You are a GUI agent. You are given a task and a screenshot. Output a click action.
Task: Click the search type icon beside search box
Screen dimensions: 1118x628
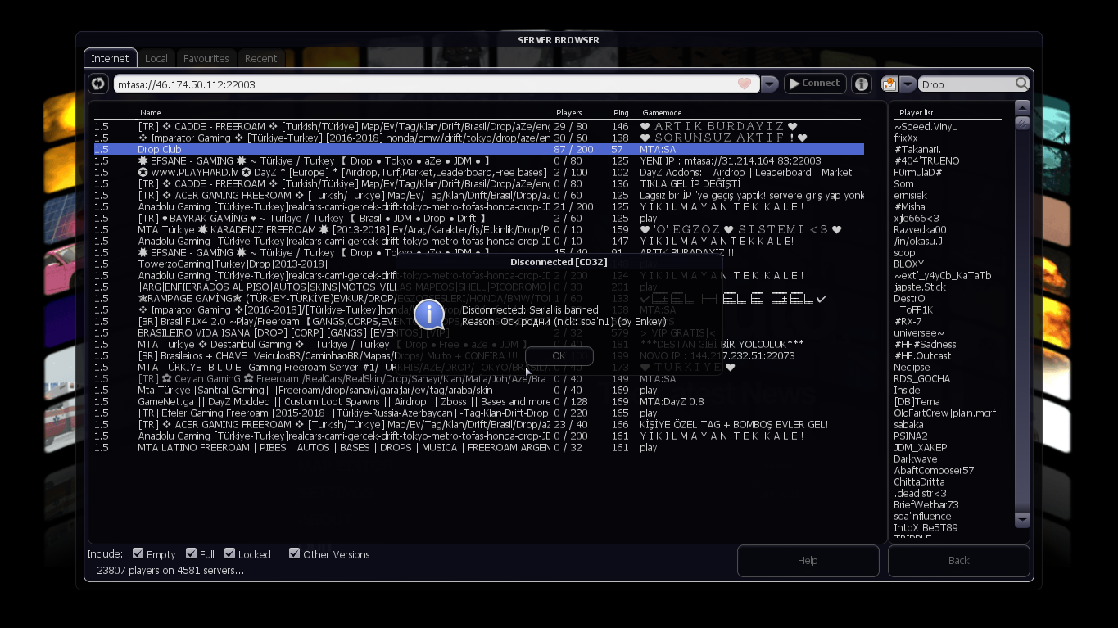point(889,84)
